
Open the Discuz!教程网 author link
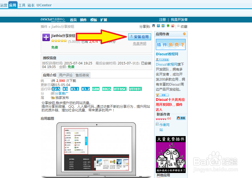tap(167, 54)
